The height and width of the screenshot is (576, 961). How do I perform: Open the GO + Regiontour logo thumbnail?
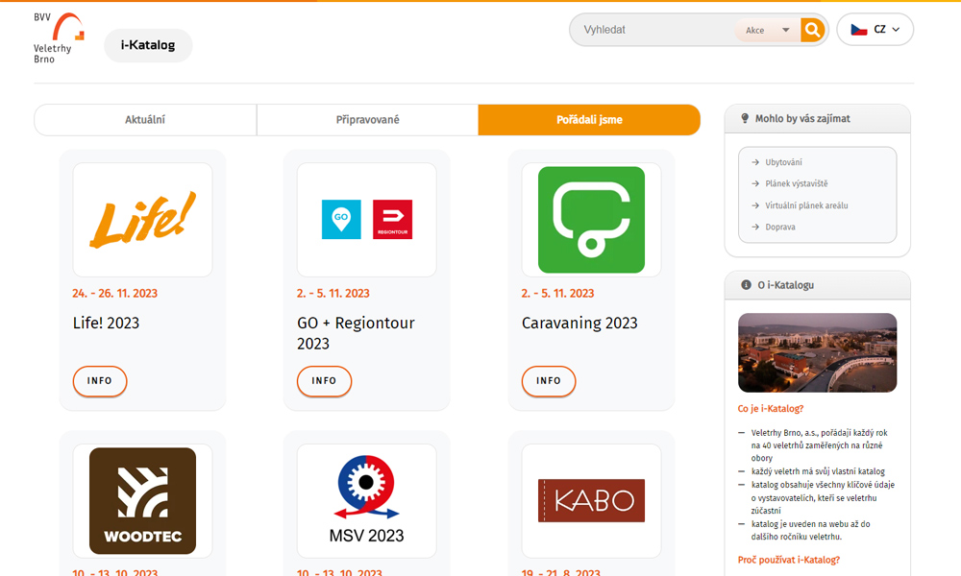(367, 220)
